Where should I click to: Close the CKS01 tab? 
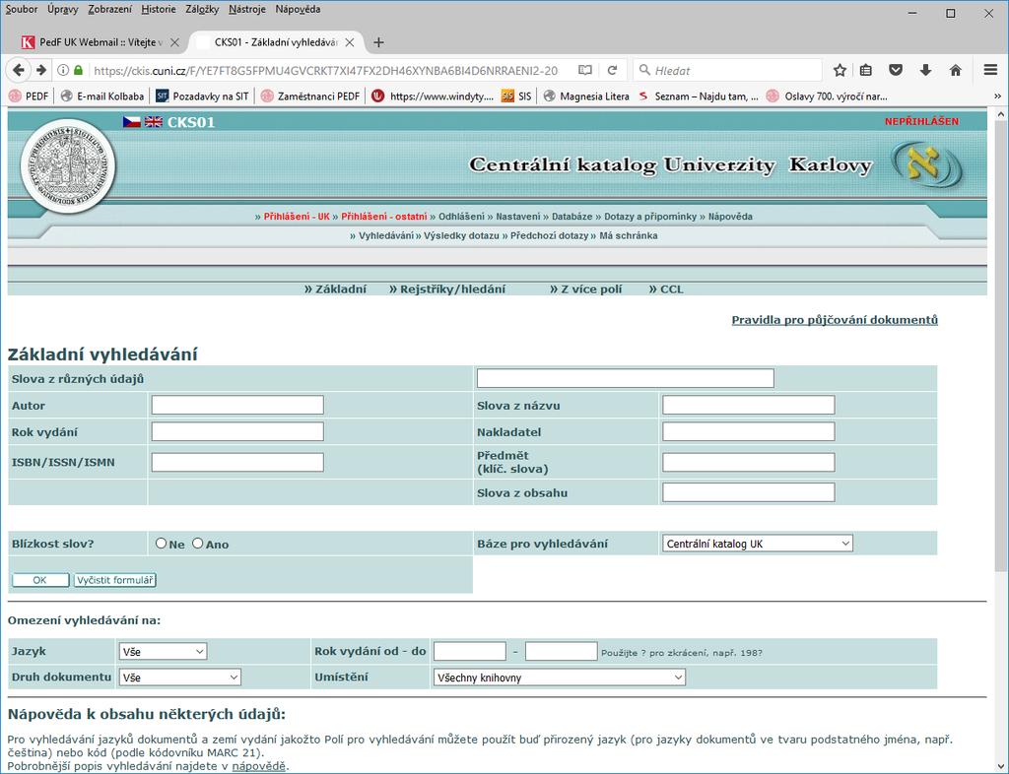pos(350,42)
